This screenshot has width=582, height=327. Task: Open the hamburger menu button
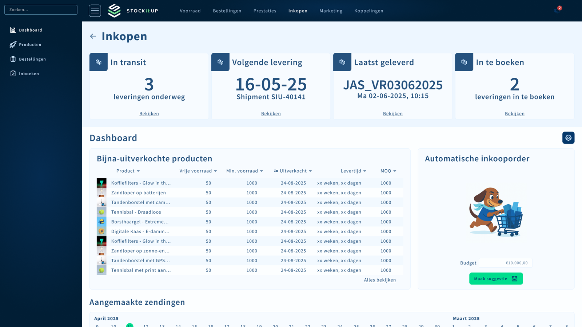(95, 11)
